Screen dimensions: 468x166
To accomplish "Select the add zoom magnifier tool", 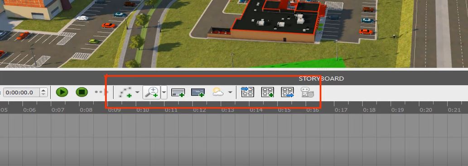I will 152,92.
